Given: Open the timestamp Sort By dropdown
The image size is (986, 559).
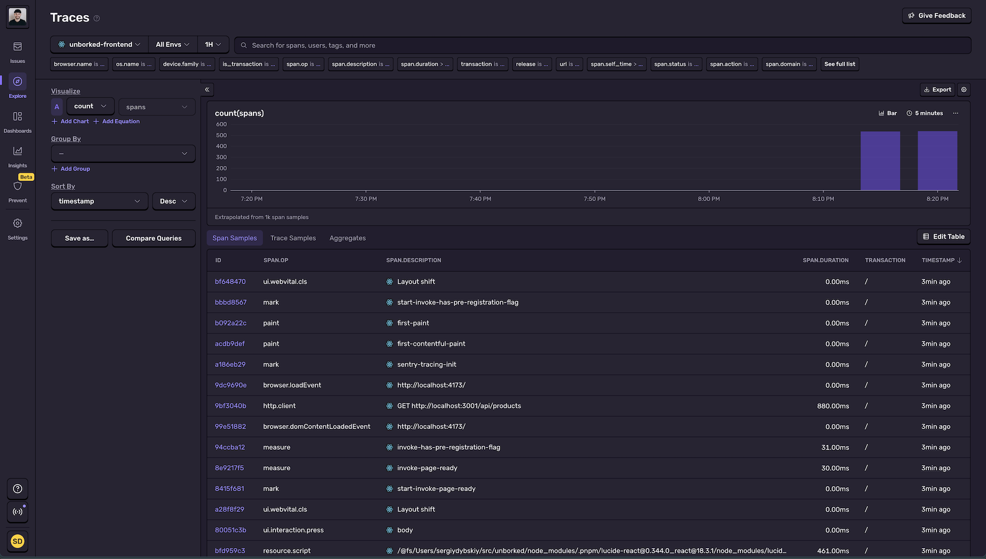Looking at the screenshot, I should [x=99, y=201].
